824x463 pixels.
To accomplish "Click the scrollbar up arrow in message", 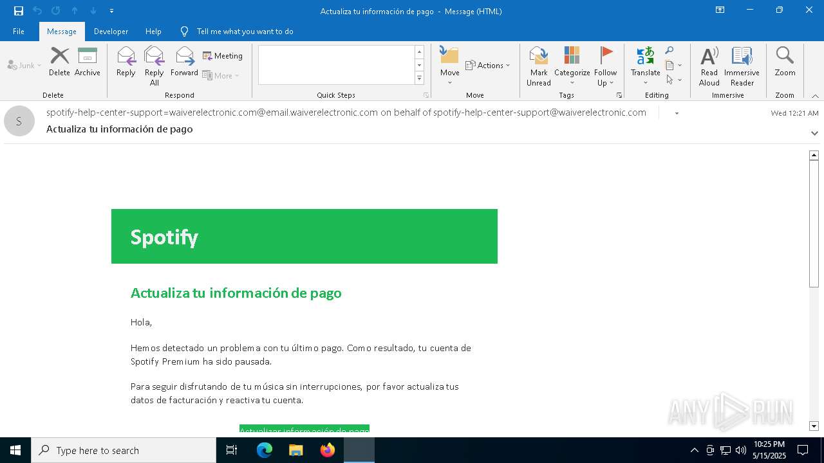I will tap(814, 155).
